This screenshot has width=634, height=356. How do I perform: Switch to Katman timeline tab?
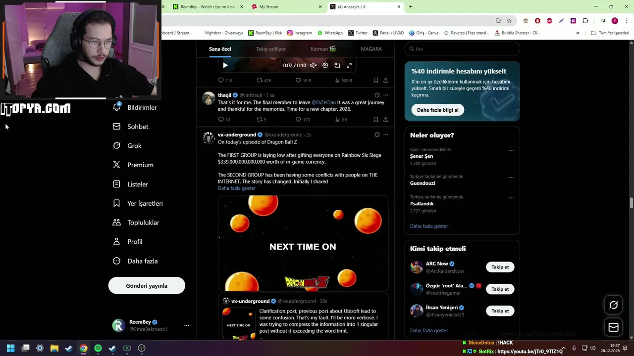point(323,49)
